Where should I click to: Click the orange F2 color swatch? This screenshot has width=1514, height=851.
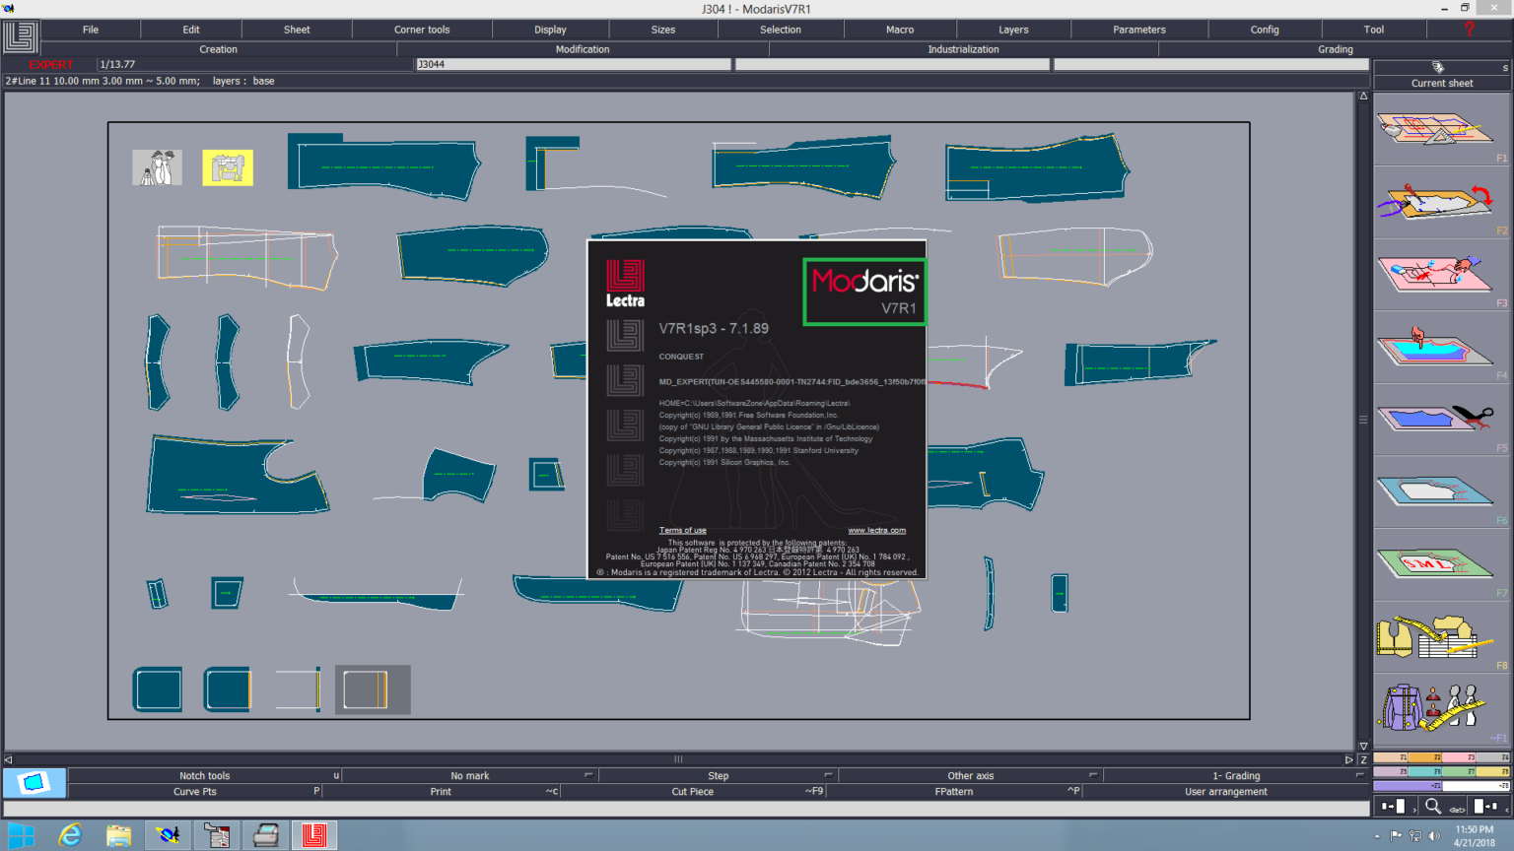click(1424, 757)
